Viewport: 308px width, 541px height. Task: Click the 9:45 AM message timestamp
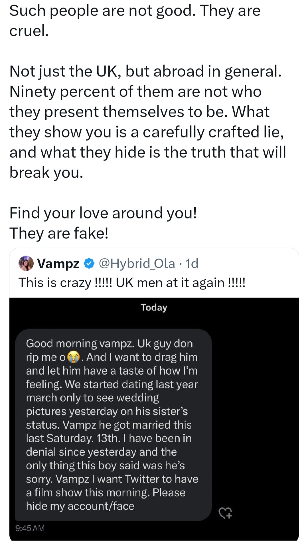point(30,528)
